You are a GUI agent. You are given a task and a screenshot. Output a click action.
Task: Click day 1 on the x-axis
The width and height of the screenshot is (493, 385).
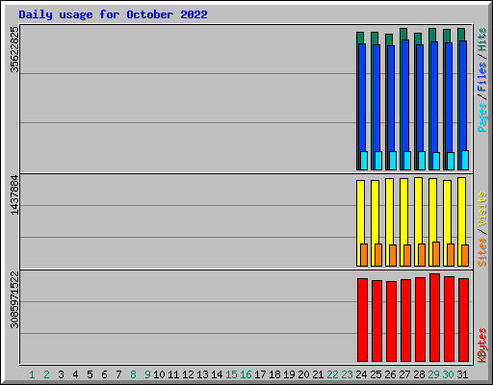point(32,374)
